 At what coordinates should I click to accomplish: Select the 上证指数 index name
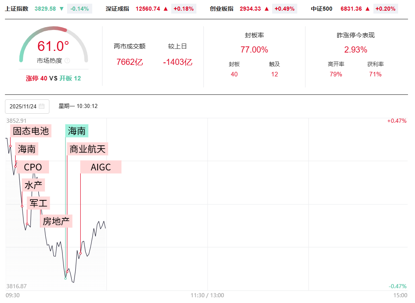tap(17, 9)
